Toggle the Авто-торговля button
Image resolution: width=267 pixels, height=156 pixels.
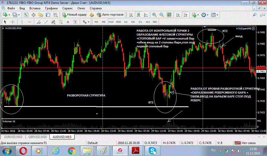point(110,15)
